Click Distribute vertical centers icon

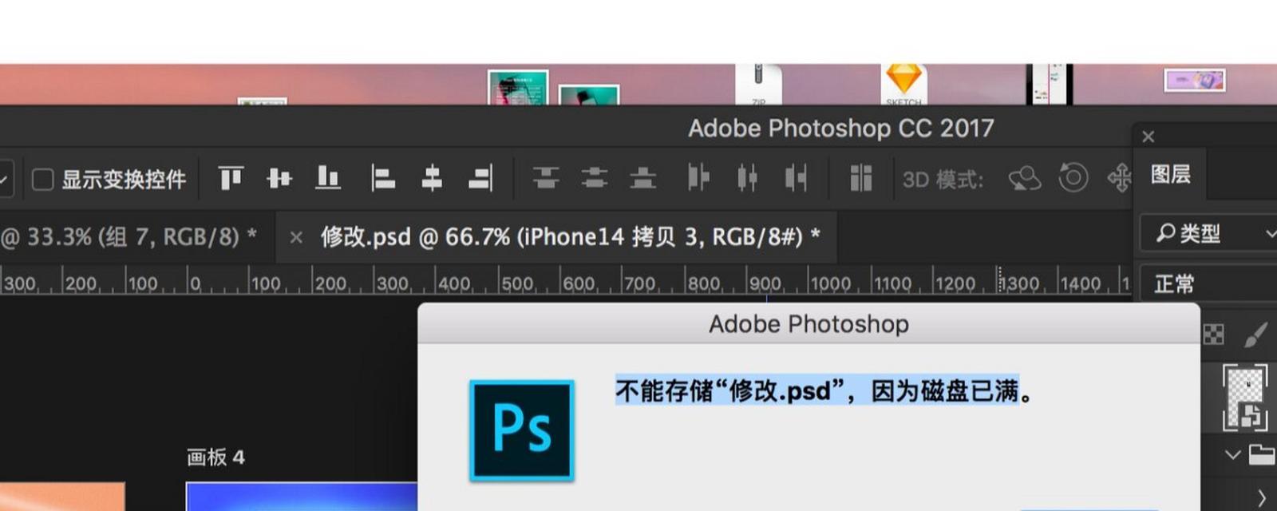tap(595, 177)
